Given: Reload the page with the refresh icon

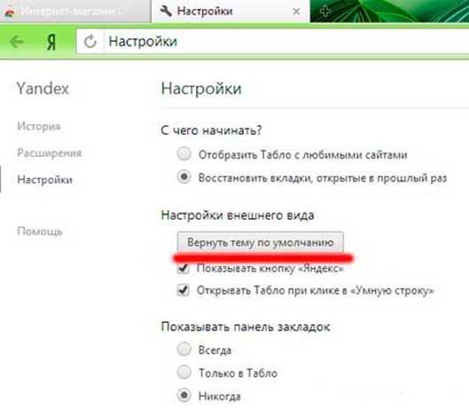Looking at the screenshot, I should coord(90,42).
